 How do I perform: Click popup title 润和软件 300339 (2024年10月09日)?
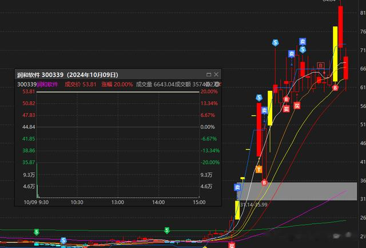(x=67, y=75)
